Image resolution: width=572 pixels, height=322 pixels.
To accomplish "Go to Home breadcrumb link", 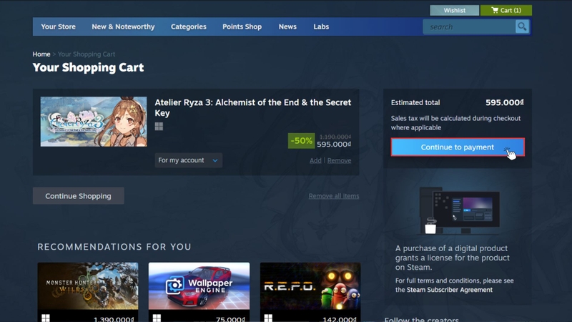I will click(41, 54).
